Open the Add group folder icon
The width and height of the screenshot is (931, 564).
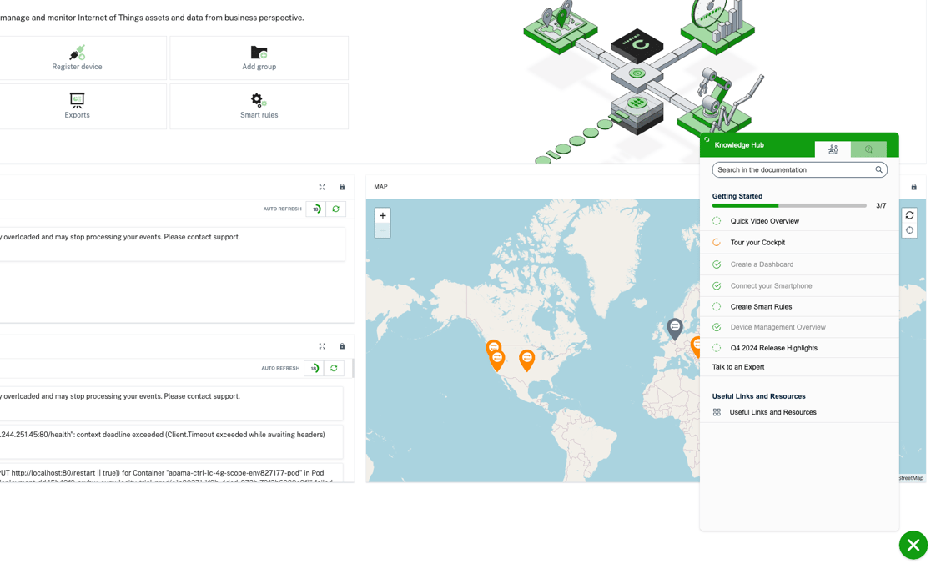click(259, 53)
